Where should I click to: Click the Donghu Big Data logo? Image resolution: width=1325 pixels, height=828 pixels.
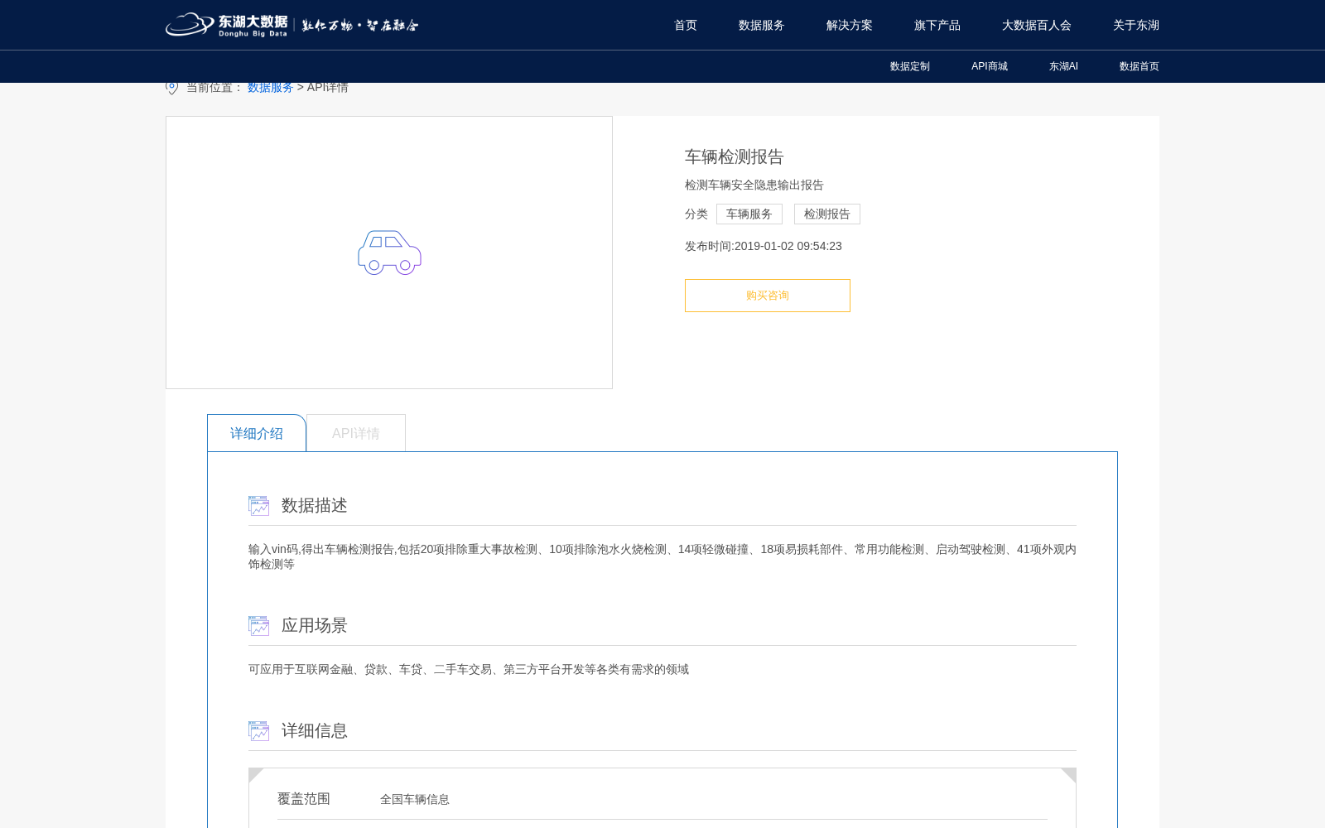pos(226,25)
